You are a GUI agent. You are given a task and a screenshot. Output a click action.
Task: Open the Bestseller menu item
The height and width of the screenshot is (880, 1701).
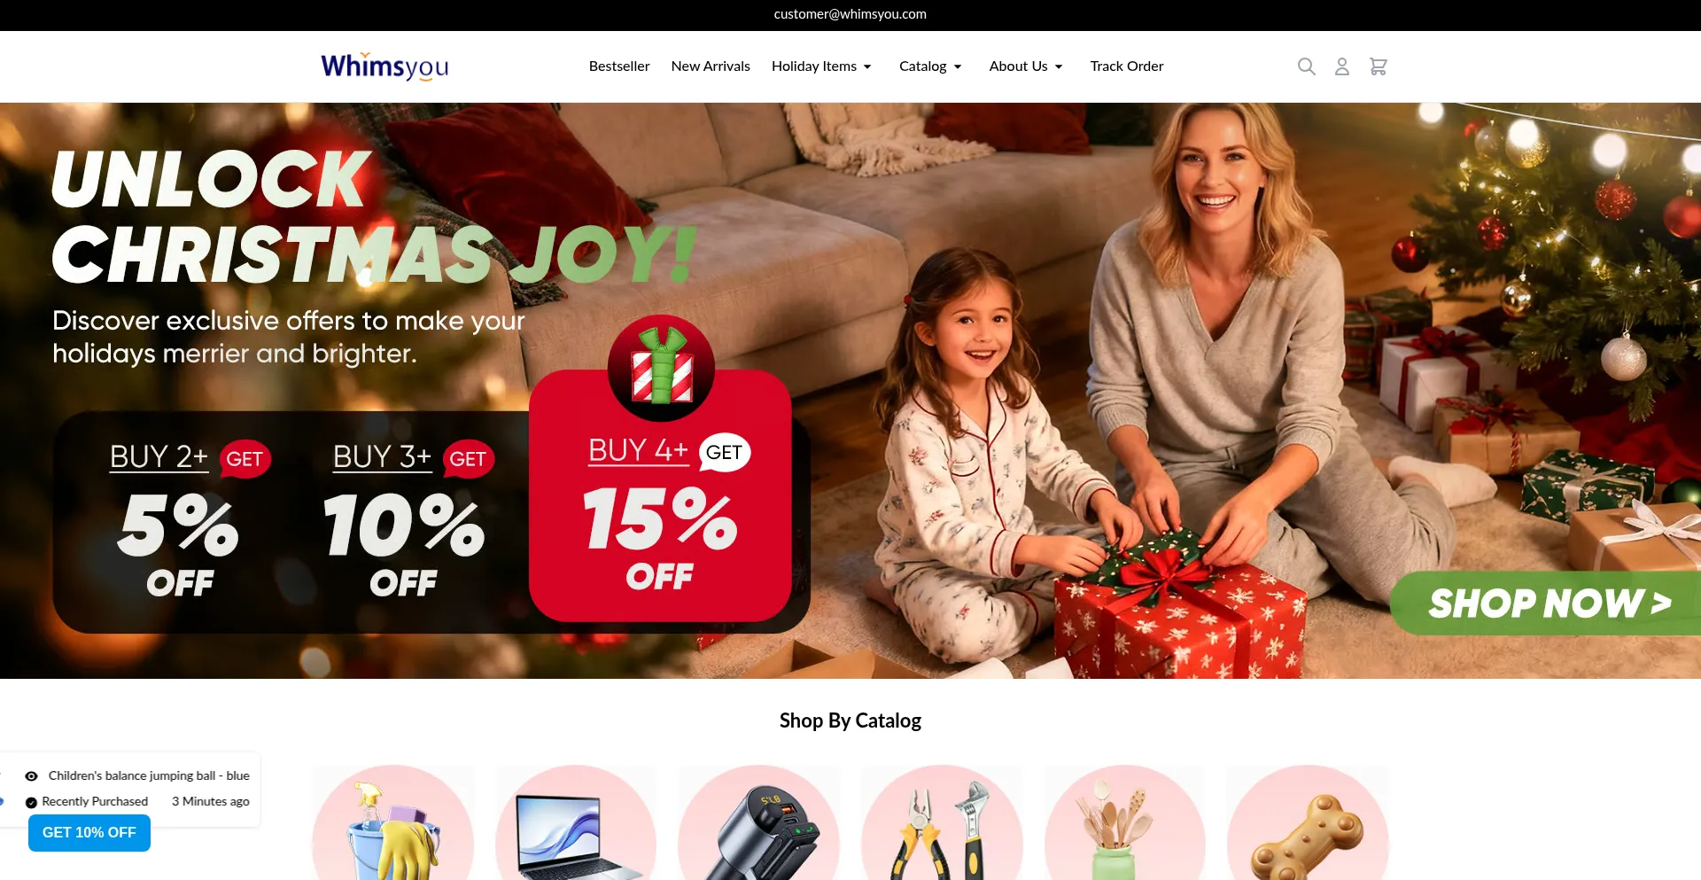click(619, 66)
